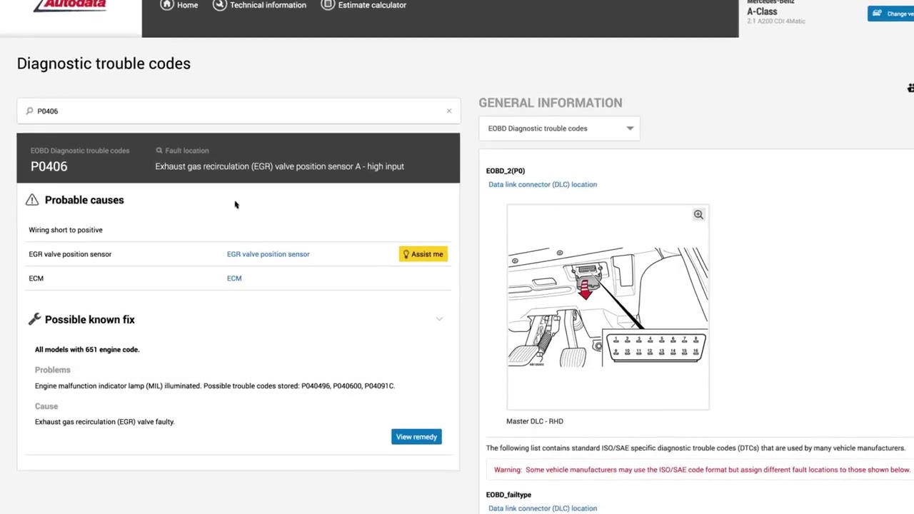
Task: Select the P0406 code heading text
Action: click(49, 166)
